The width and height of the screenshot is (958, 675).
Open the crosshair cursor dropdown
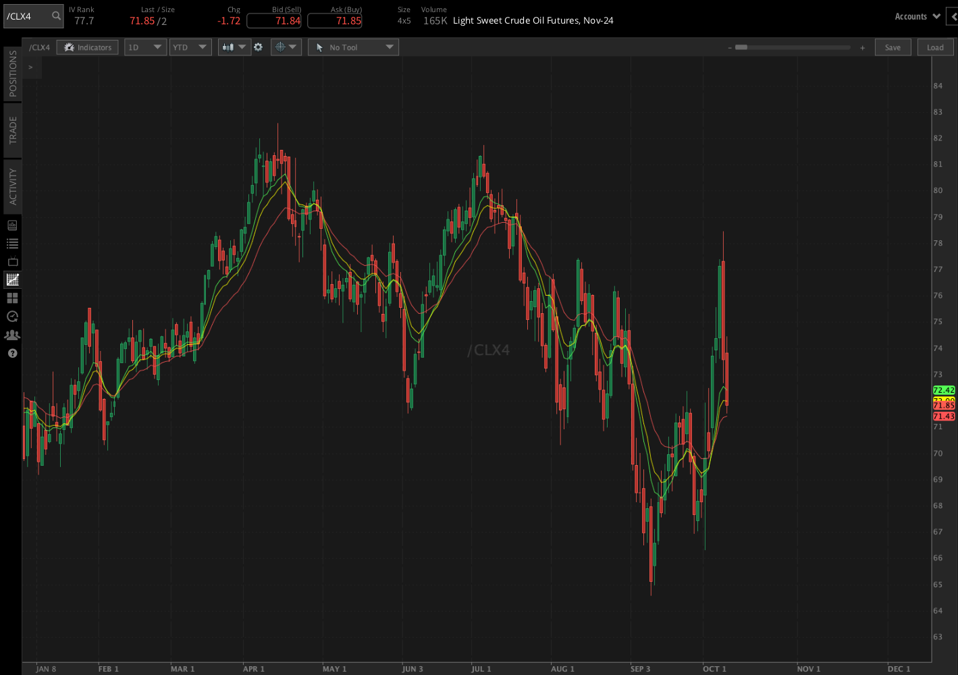(x=286, y=47)
